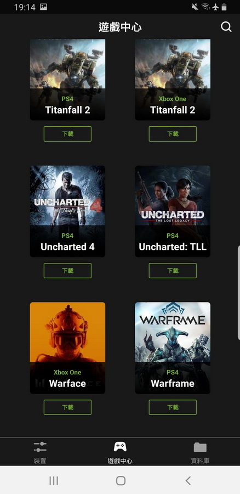Tap Android home button icon
Image resolution: width=240 pixels, height=494 pixels.
121,480
